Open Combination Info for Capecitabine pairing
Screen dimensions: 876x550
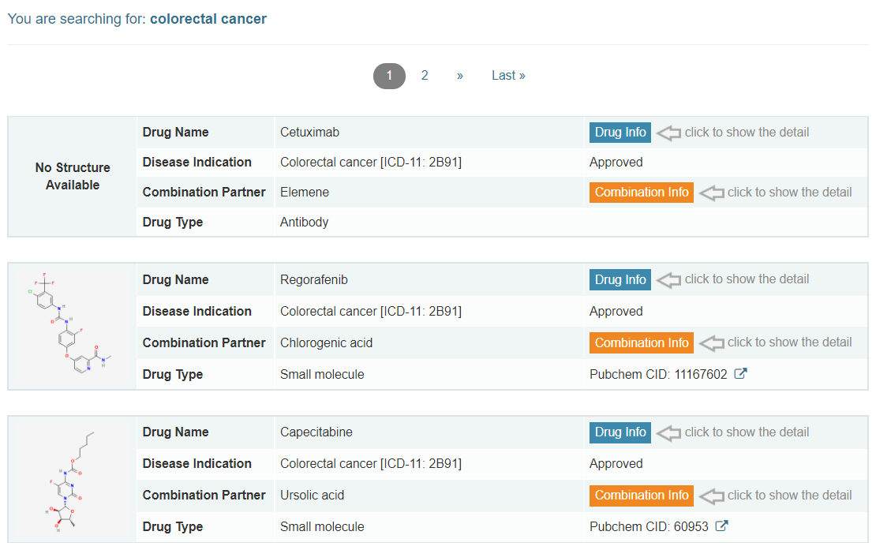tap(641, 496)
